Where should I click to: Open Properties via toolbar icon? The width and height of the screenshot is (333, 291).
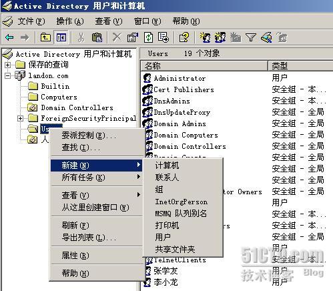coord(133,37)
